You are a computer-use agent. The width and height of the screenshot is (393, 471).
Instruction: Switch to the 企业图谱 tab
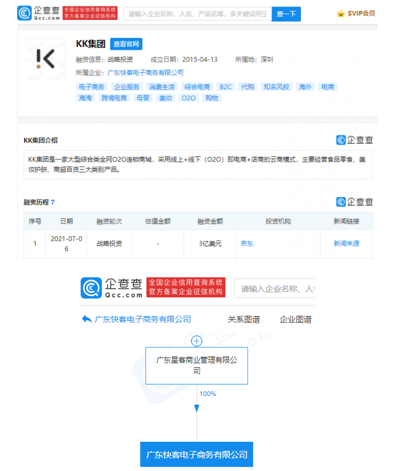[296, 319]
